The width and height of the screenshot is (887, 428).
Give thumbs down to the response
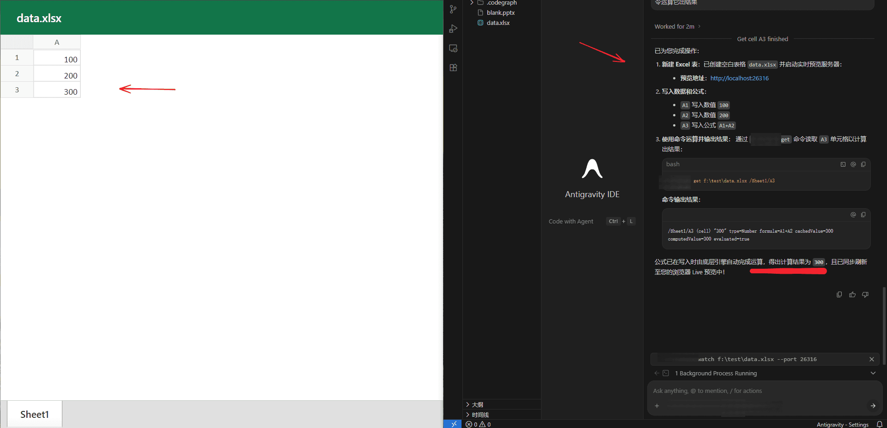click(865, 295)
